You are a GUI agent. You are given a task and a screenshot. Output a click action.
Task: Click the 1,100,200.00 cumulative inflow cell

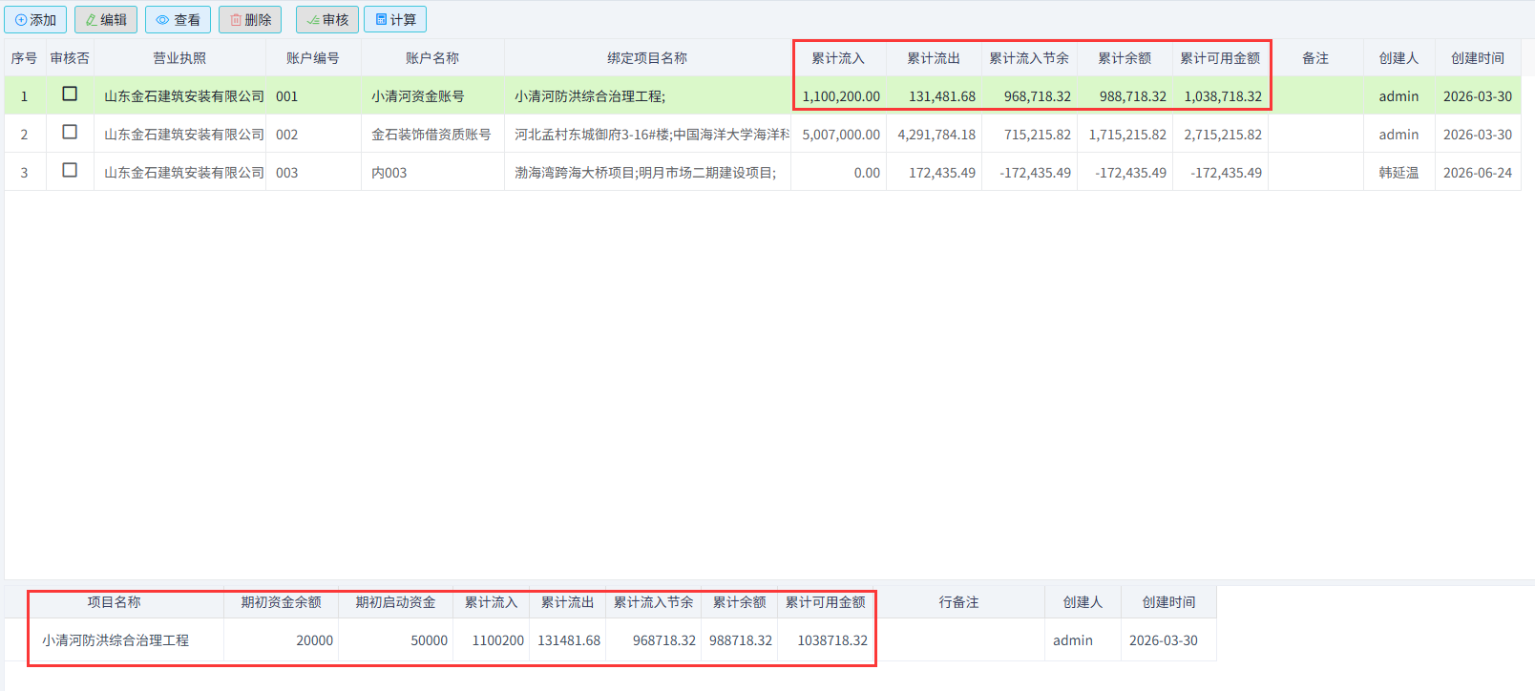pyautogui.click(x=839, y=96)
